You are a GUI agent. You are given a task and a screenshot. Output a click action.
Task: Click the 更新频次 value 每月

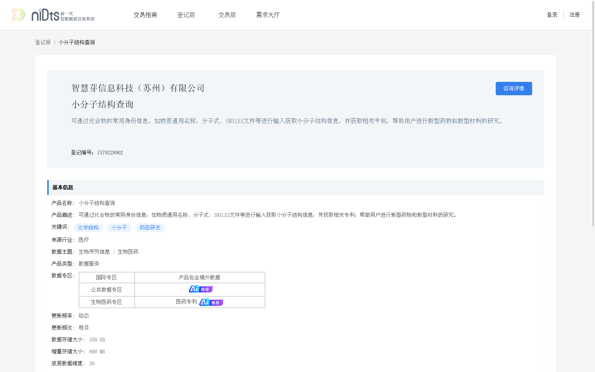pyautogui.click(x=84, y=328)
